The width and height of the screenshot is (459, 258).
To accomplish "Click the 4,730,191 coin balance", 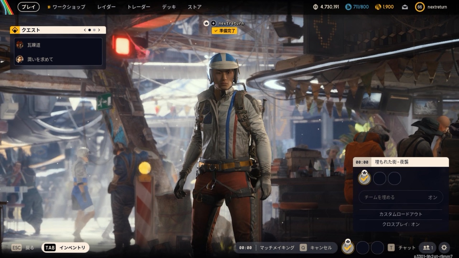I will click(330, 7).
